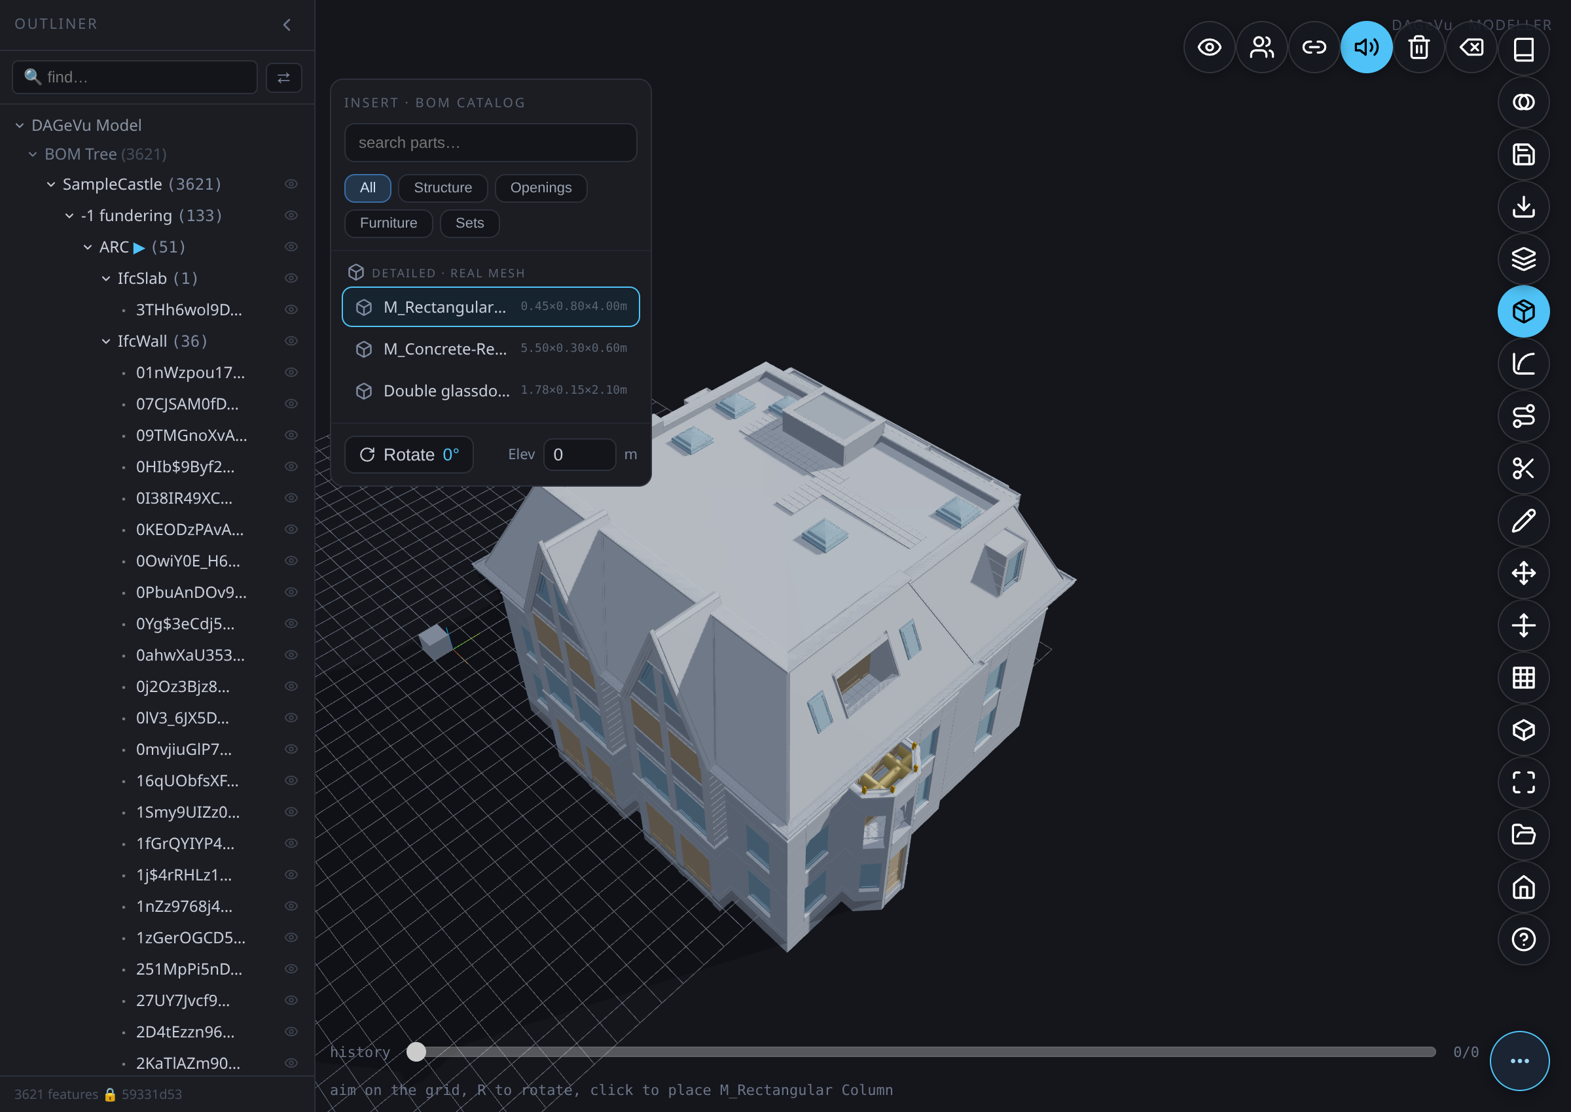Select the 09TMGnoXvA... tree item
The width and height of the screenshot is (1571, 1112).
click(x=191, y=436)
